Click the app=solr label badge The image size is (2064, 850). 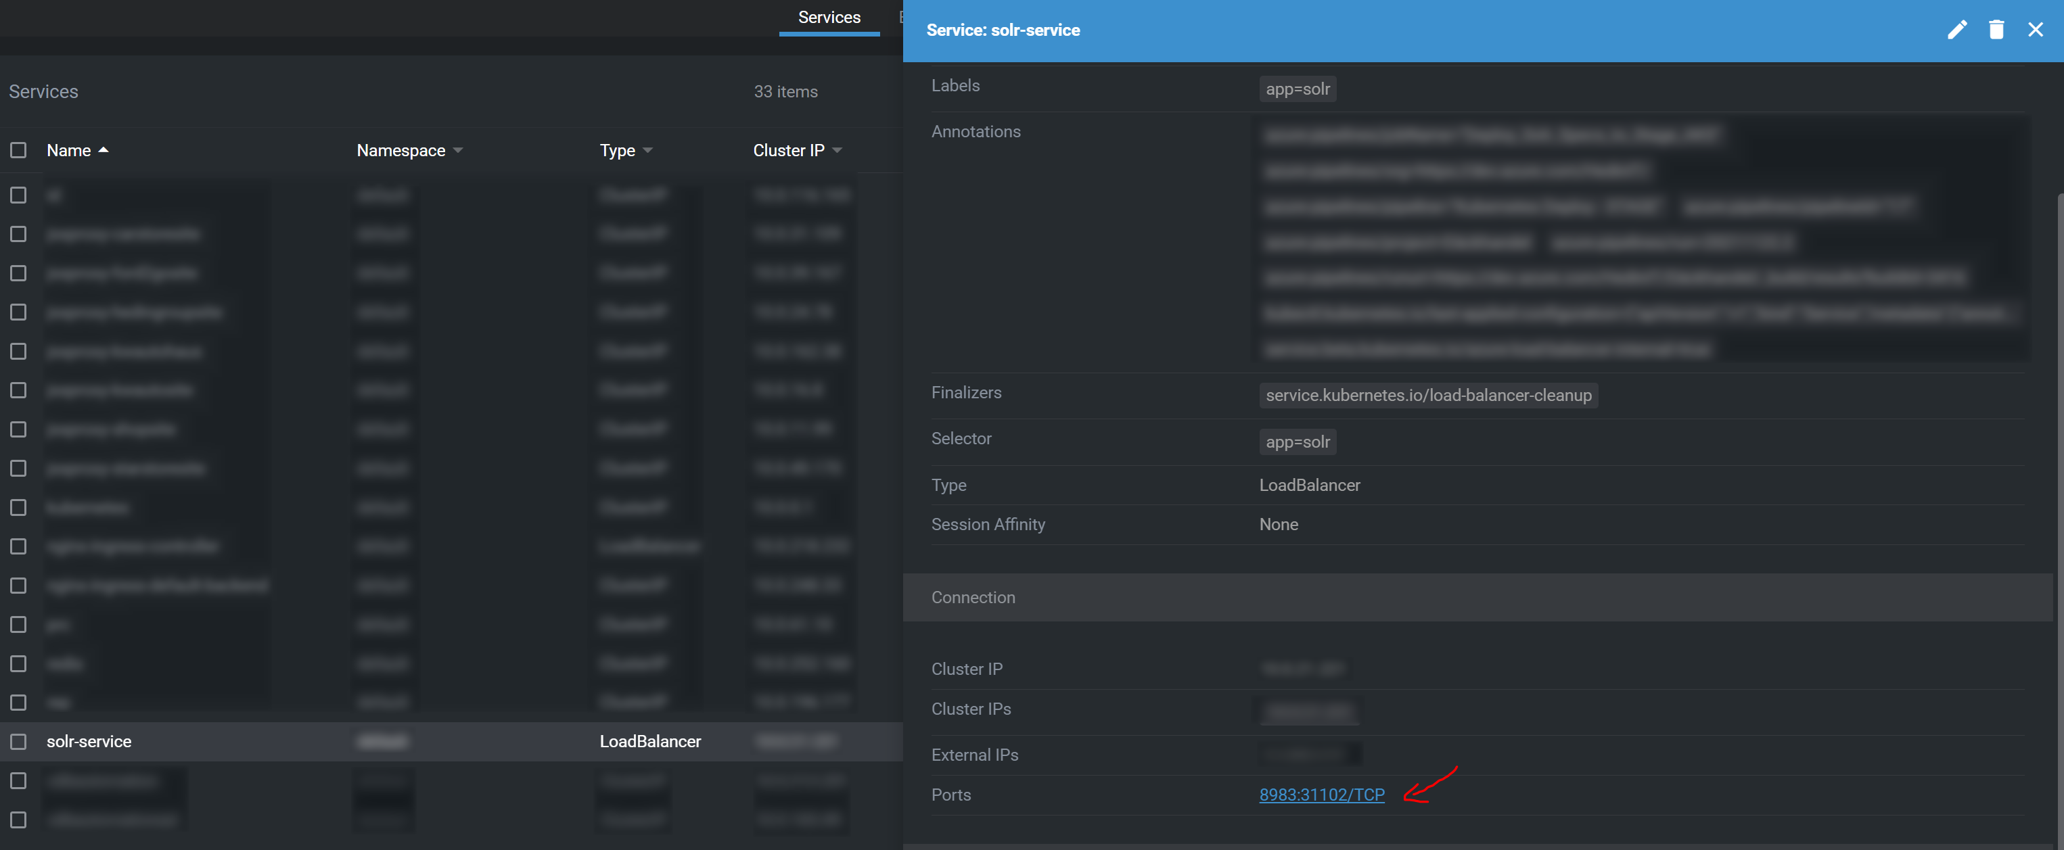(x=1298, y=89)
